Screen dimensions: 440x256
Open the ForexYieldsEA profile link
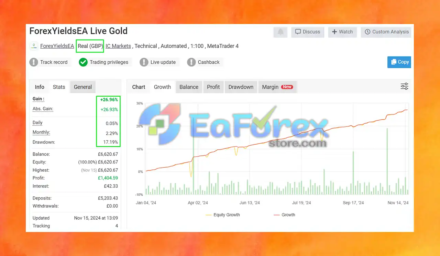click(x=57, y=46)
